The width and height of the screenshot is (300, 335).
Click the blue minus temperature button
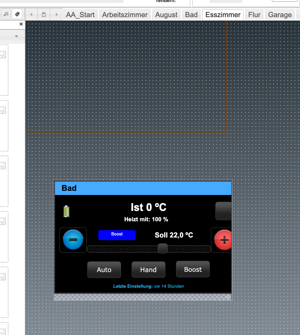click(x=73, y=240)
